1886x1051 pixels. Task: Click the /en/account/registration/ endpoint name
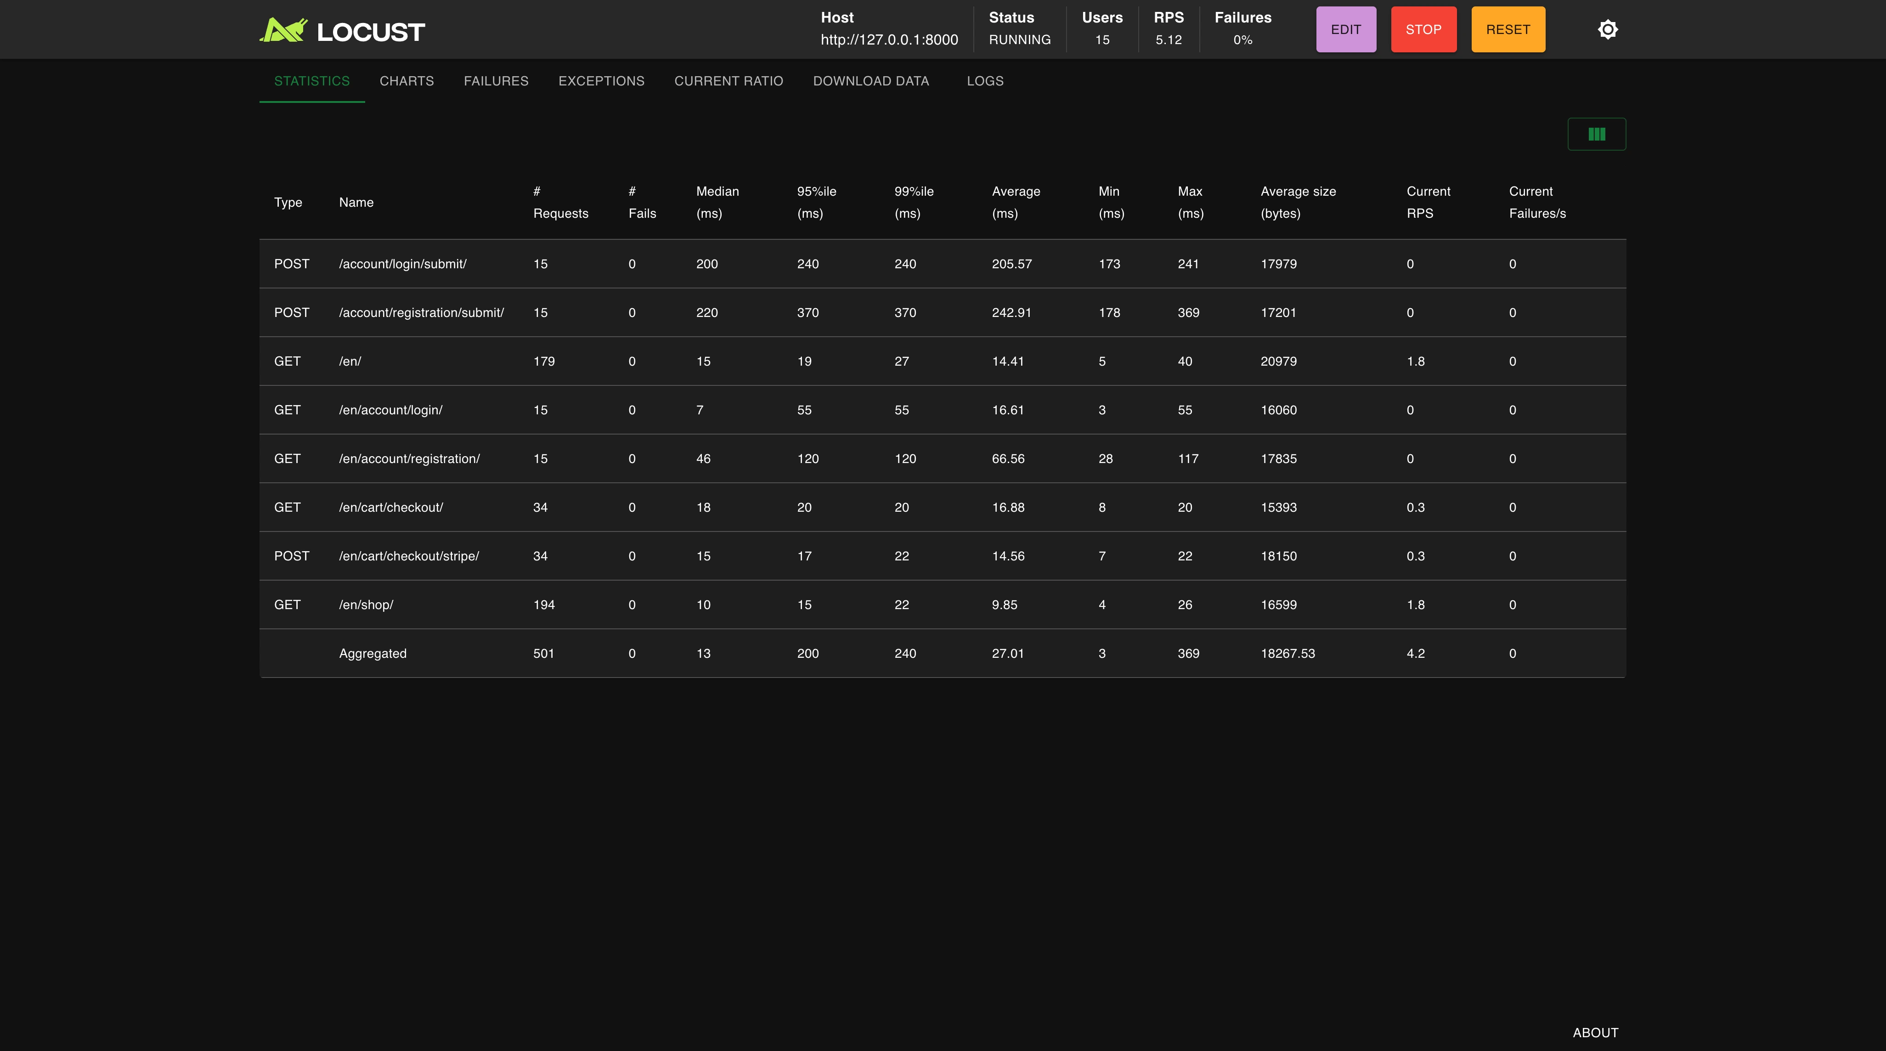[409, 458]
